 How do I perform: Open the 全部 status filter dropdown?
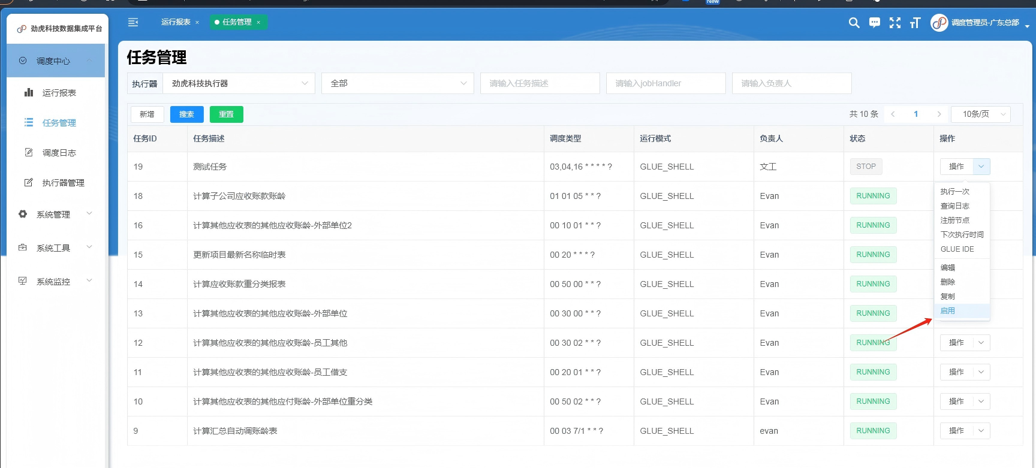[x=397, y=83]
